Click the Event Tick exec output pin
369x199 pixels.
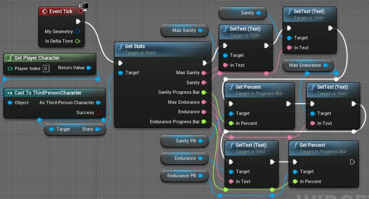[78, 21]
